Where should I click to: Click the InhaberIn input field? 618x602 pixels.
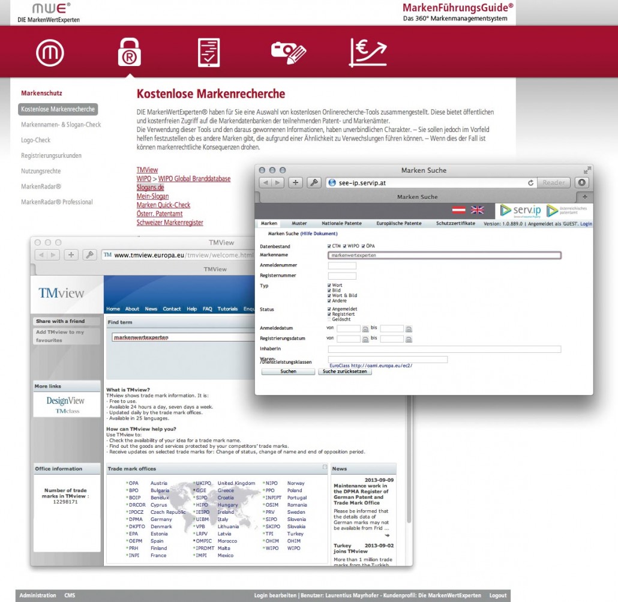444,349
